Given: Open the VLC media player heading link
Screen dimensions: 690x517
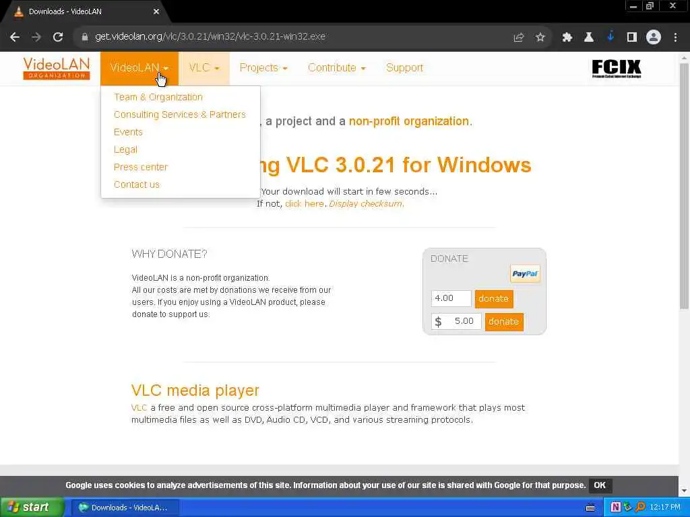Looking at the screenshot, I should click(195, 390).
